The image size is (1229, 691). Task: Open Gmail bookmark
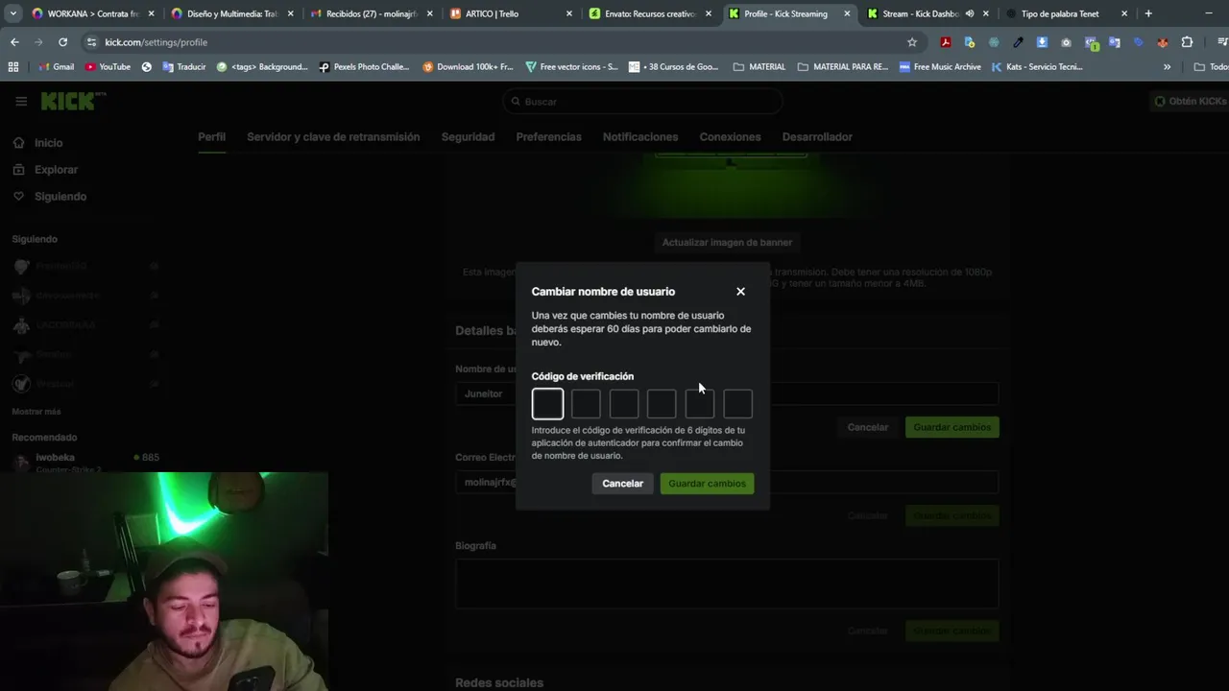[x=57, y=67]
